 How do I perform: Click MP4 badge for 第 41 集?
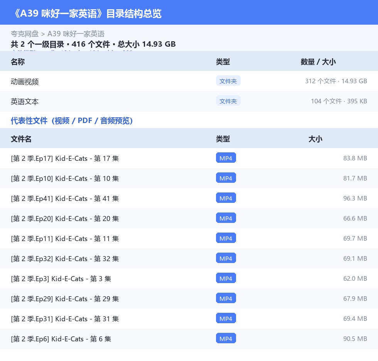point(226,198)
